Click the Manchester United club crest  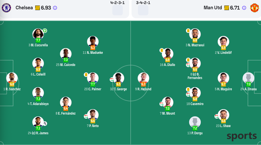[x=255, y=8]
